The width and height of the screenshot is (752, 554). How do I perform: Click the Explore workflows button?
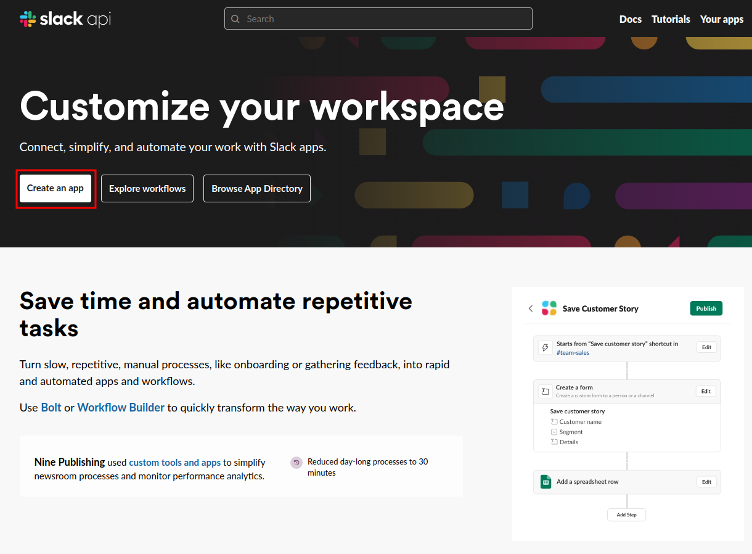pos(147,189)
